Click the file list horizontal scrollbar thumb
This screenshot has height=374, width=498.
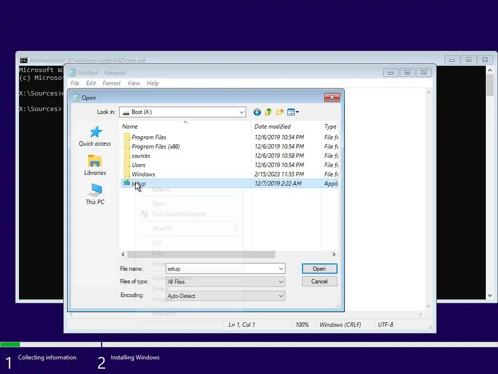click(x=201, y=254)
